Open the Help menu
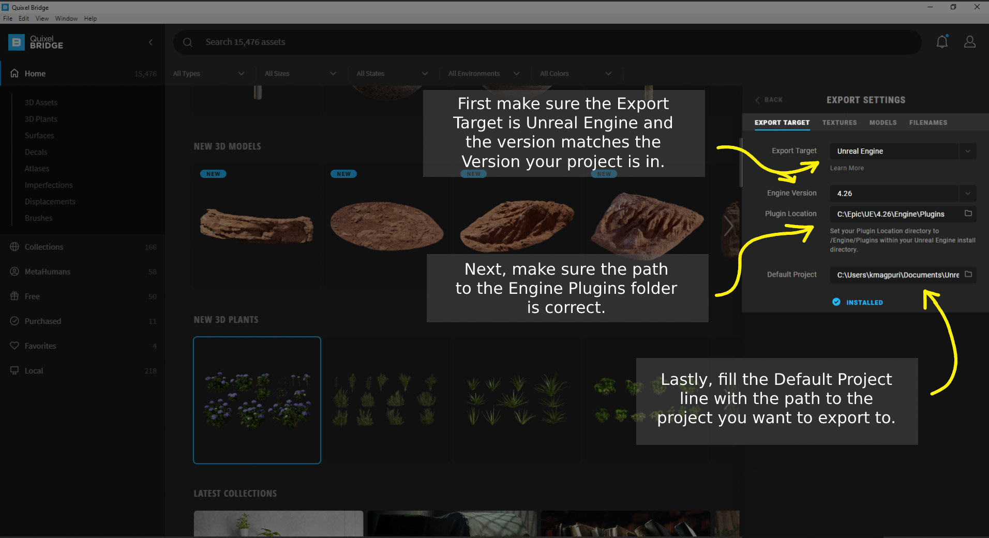 (x=91, y=18)
